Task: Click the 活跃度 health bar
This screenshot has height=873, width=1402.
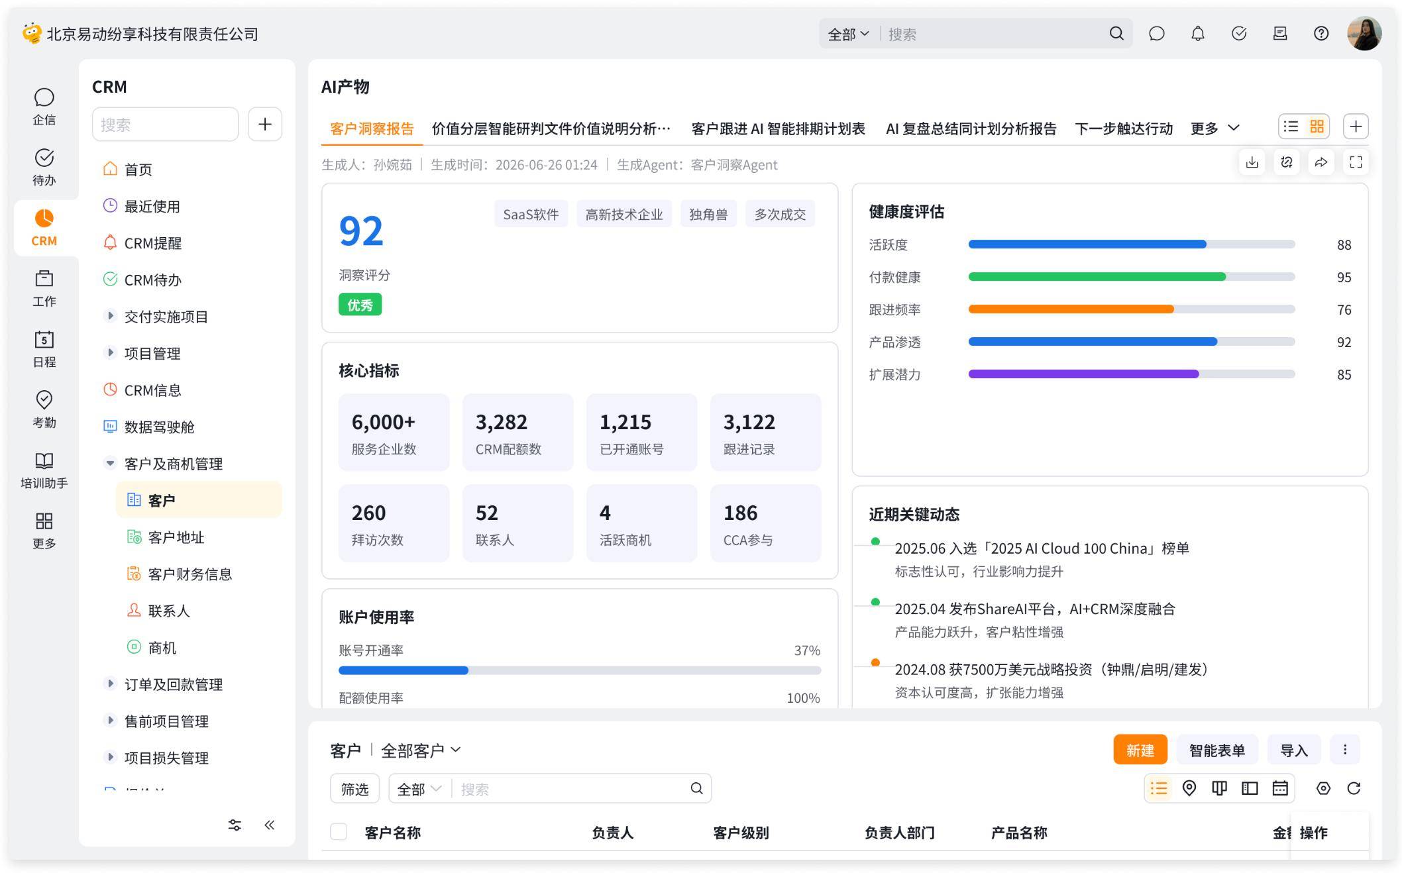Action: [x=1132, y=244]
